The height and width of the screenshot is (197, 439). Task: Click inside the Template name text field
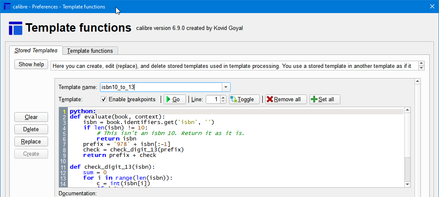pyautogui.click(x=160, y=87)
